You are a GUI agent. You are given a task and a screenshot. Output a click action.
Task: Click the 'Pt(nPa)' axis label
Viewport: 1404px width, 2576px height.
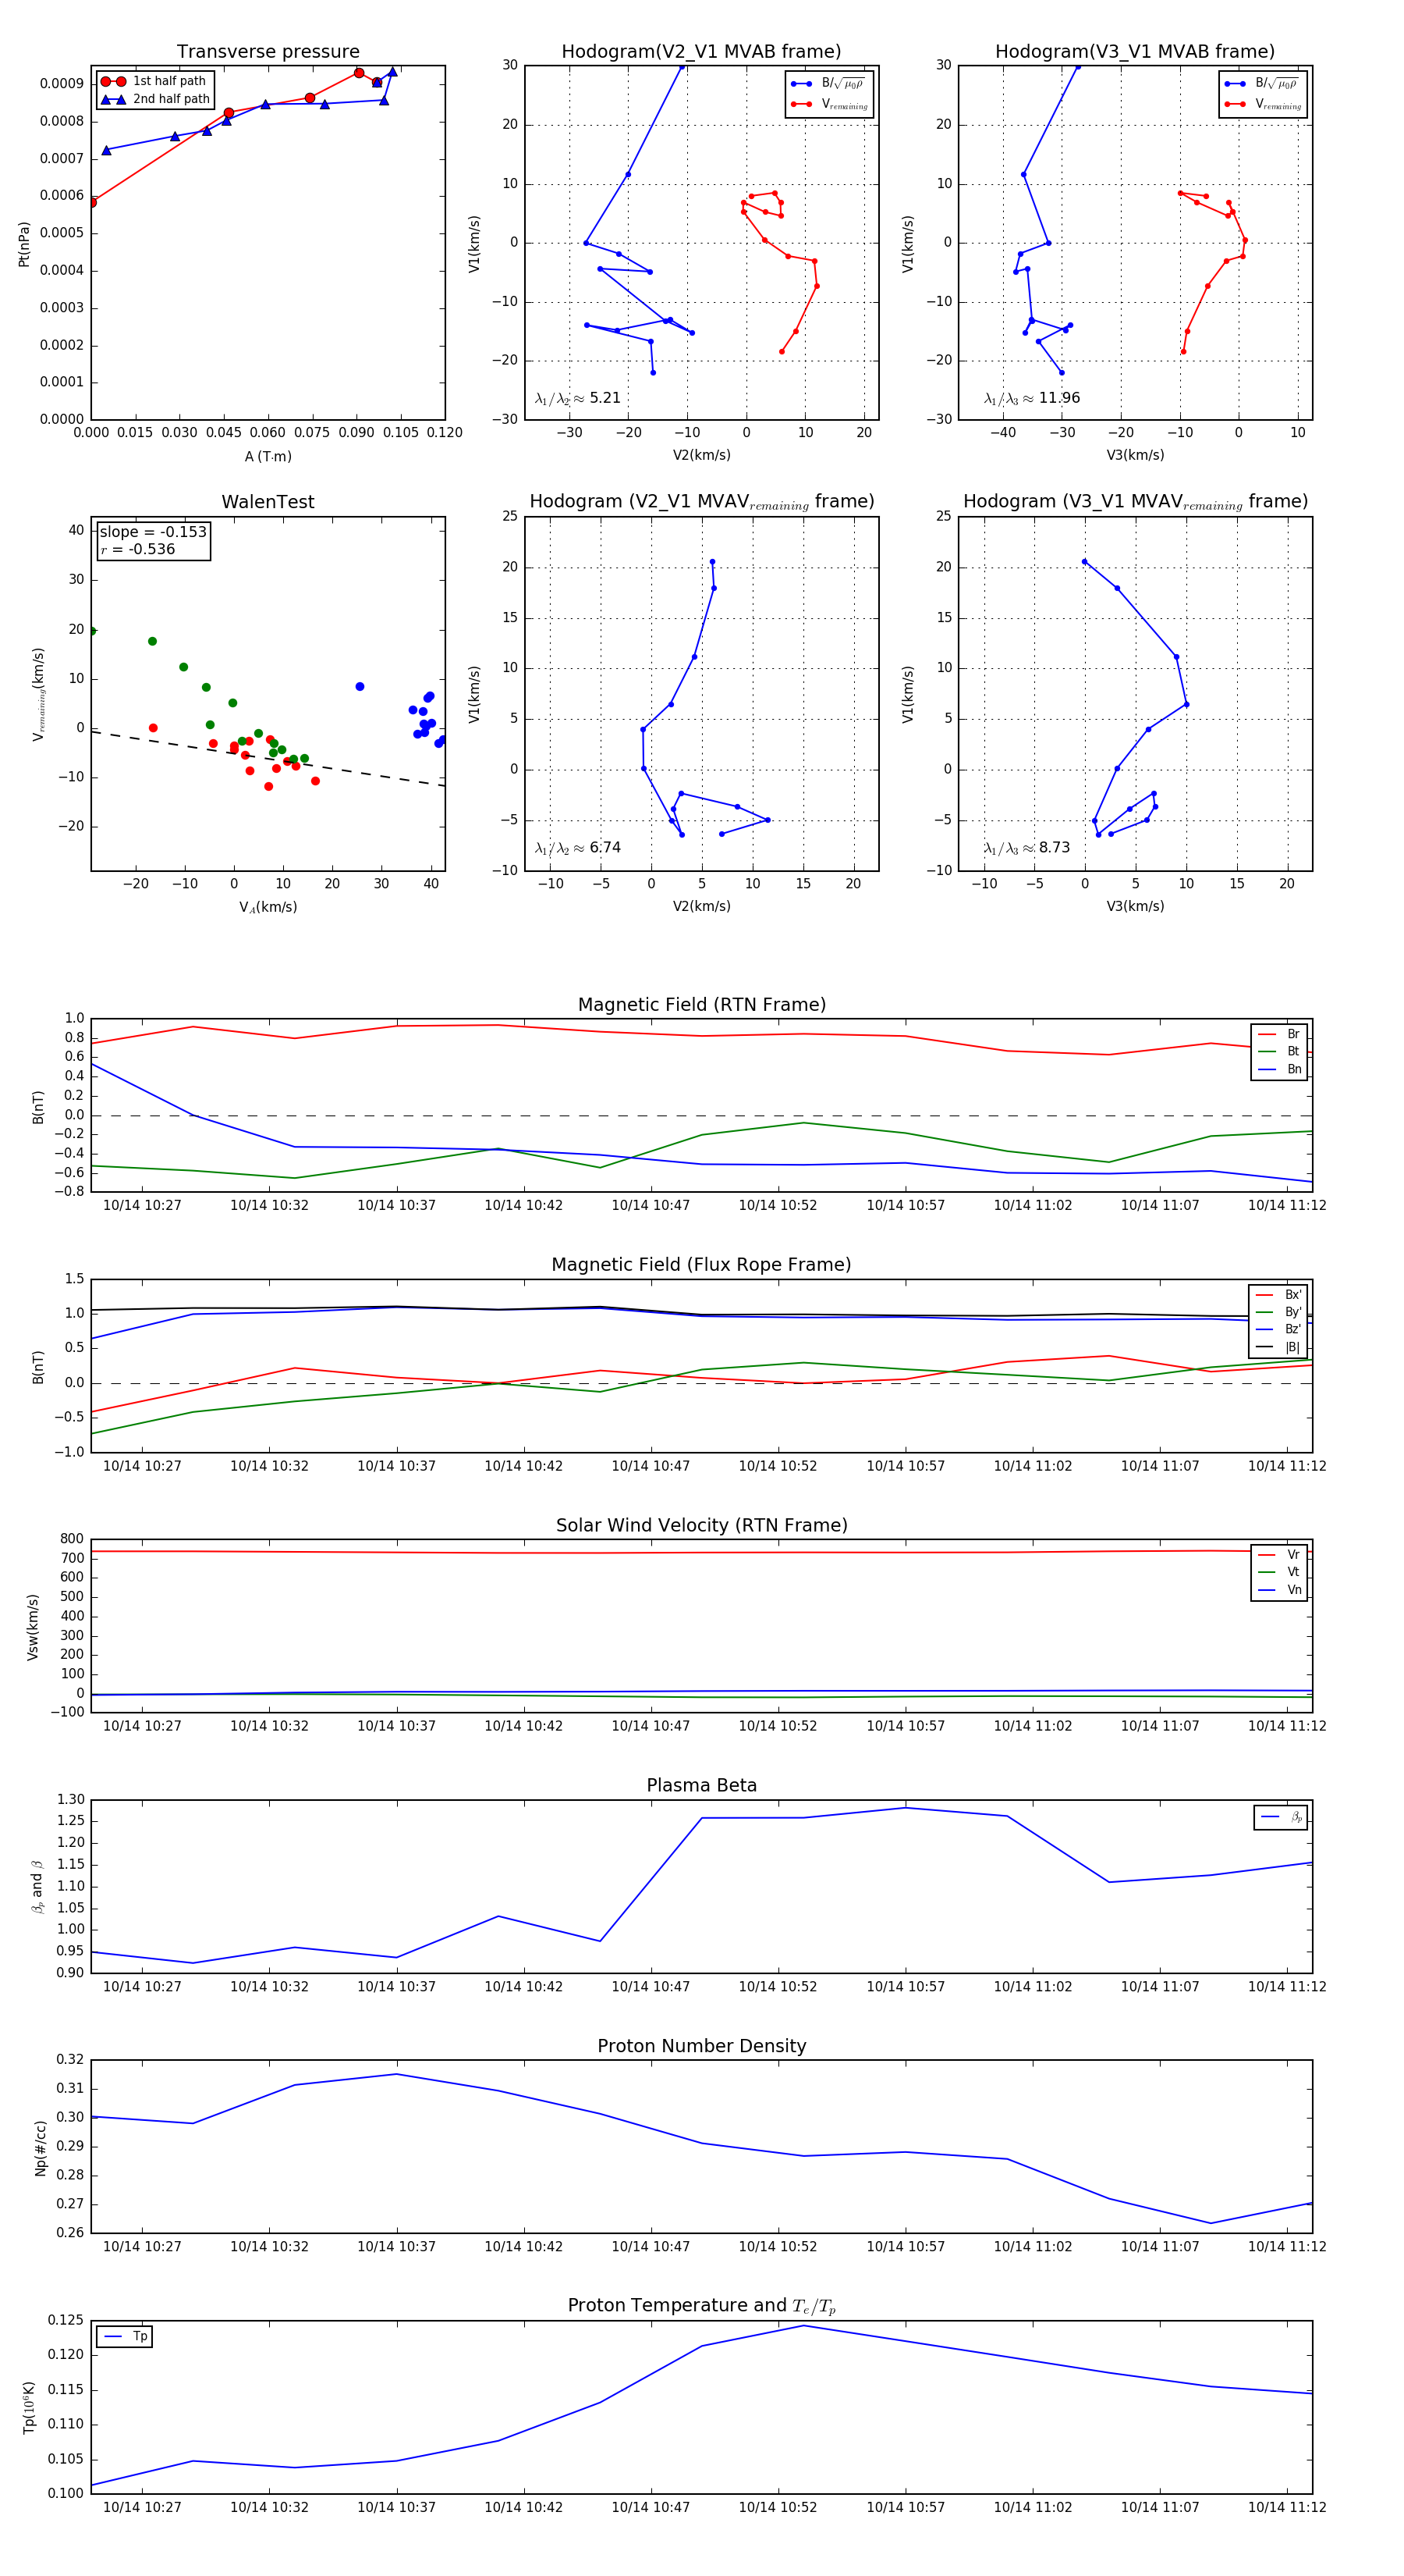pyautogui.click(x=24, y=244)
